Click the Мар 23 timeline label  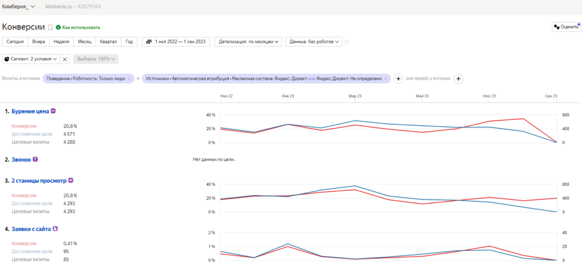coord(355,96)
